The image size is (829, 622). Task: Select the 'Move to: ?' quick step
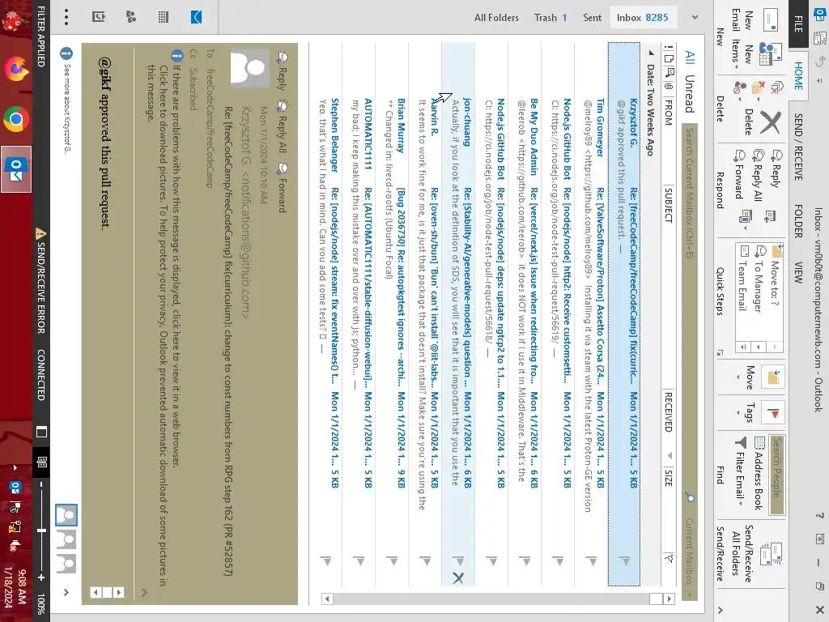point(776,275)
